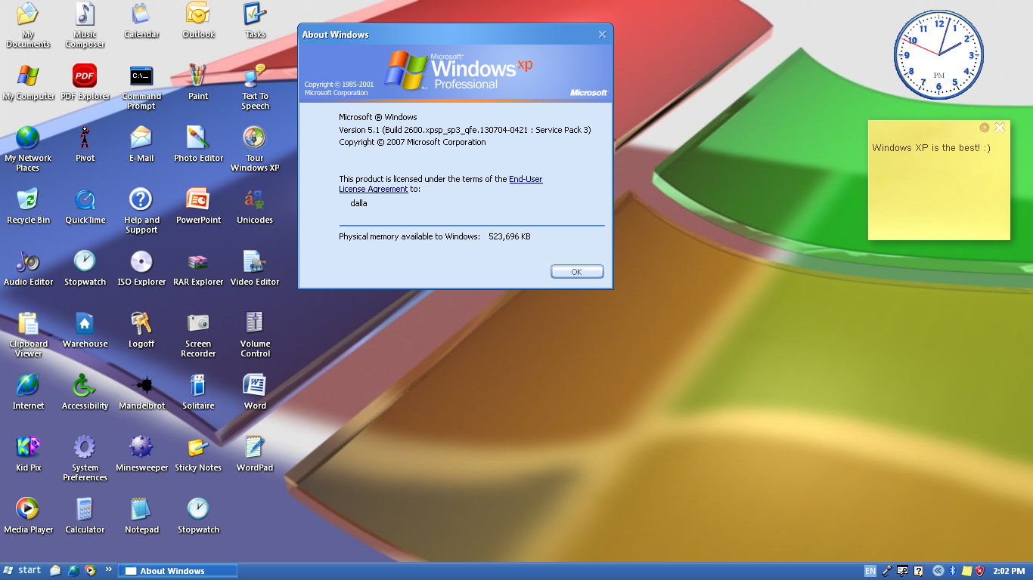The height and width of the screenshot is (580, 1033).
Task: Click the QuickTime desktop icon
Action: [x=85, y=206]
